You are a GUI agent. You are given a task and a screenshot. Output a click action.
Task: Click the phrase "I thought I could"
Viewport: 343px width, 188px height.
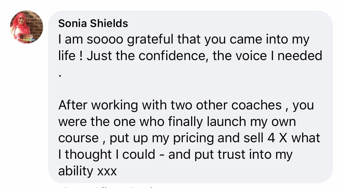click(107, 154)
